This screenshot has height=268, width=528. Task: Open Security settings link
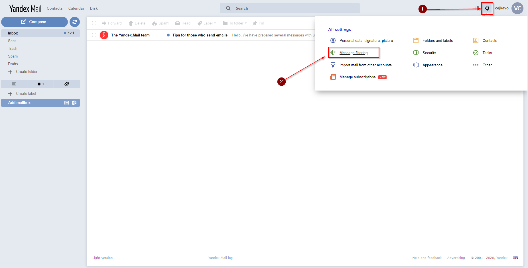point(429,53)
